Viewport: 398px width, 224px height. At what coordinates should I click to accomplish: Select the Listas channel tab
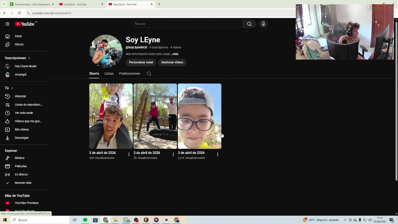(x=109, y=74)
